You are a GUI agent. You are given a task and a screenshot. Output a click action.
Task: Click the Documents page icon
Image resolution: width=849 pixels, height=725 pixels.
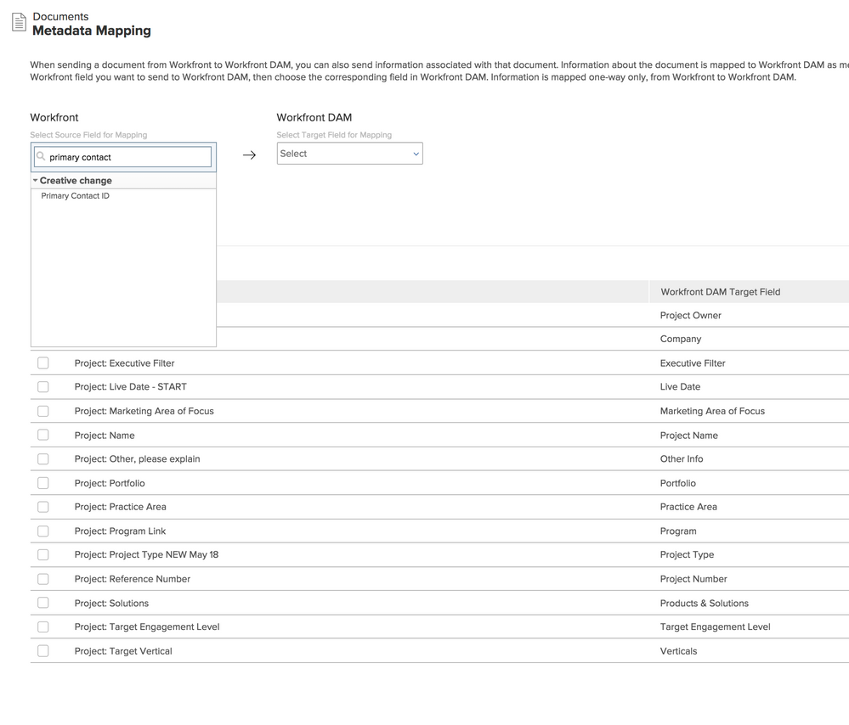tap(18, 23)
